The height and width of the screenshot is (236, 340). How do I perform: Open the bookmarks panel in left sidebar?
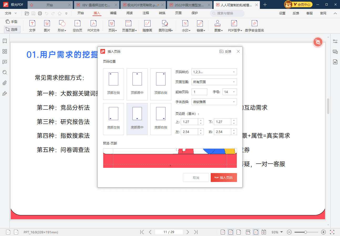point(4,41)
